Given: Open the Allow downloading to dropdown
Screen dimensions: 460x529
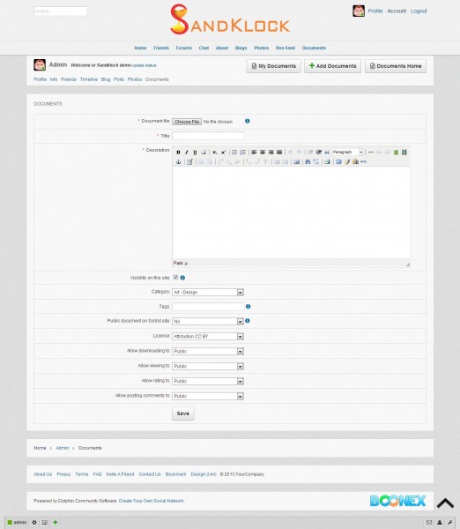Looking at the screenshot, I should [208, 351].
